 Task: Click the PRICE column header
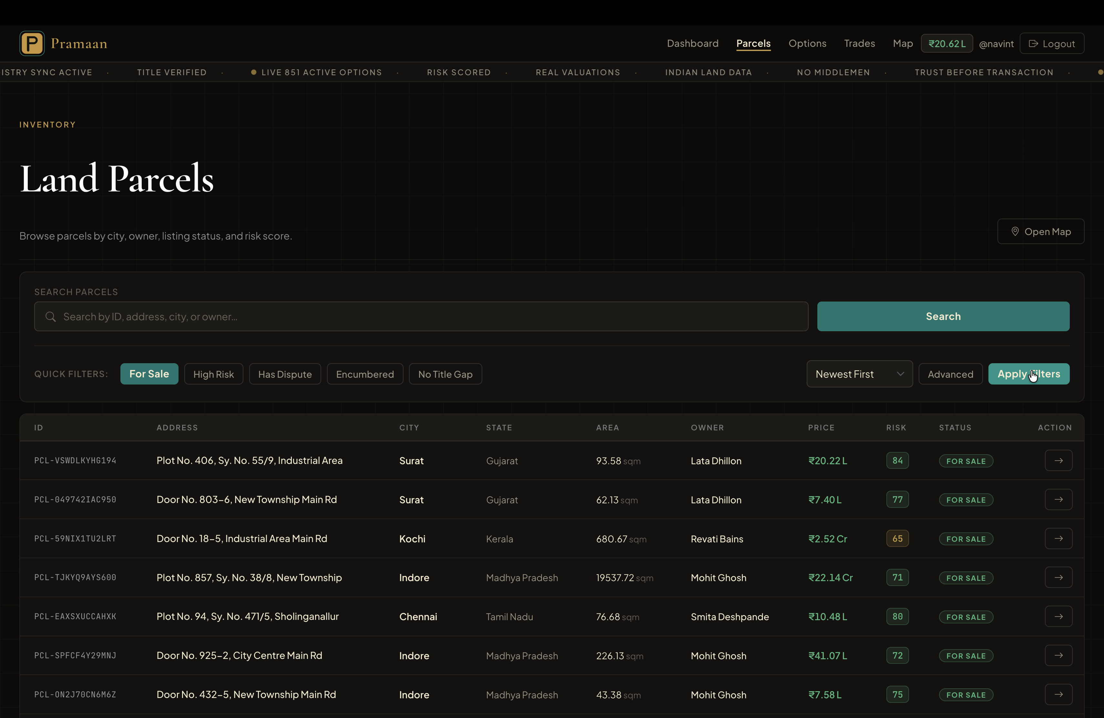pyautogui.click(x=821, y=428)
